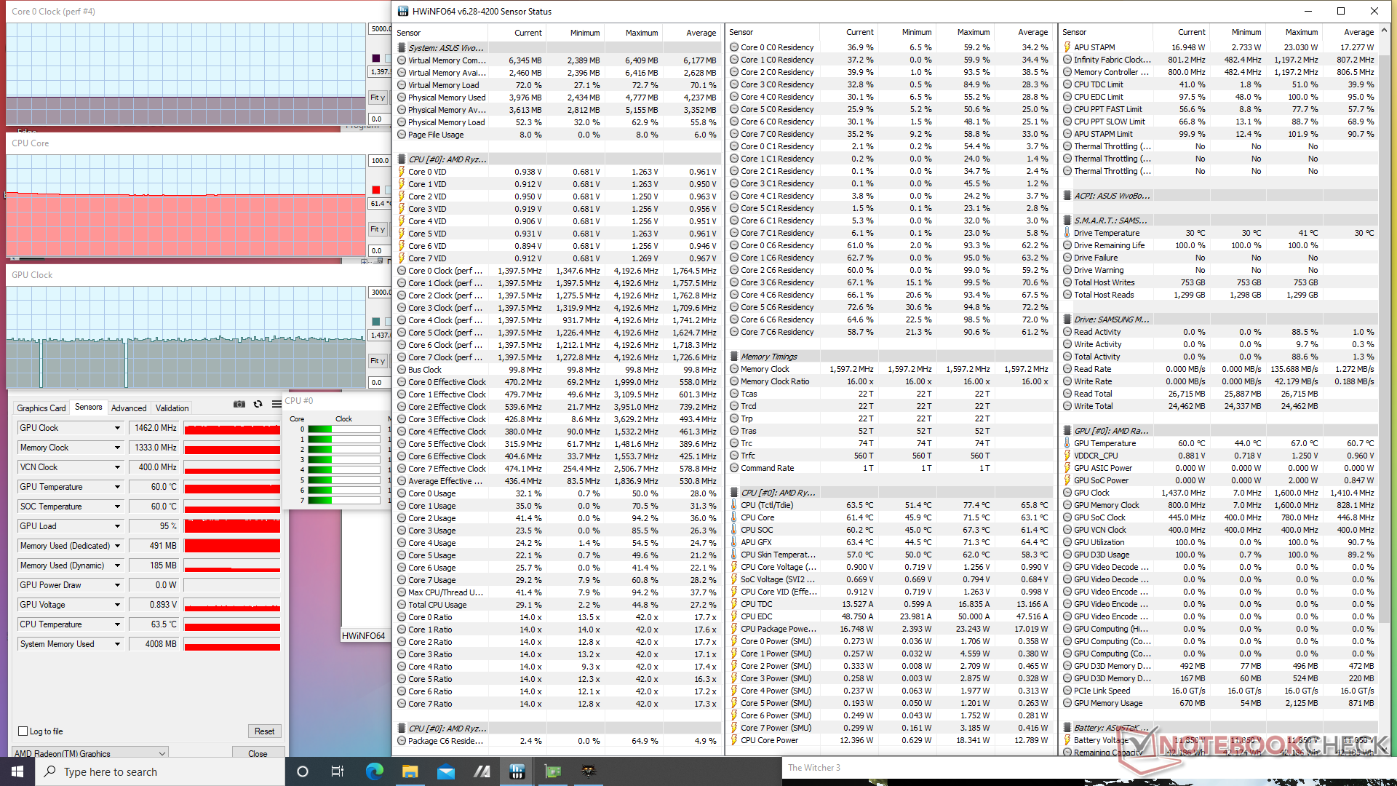The width and height of the screenshot is (1397, 786).
Task: Click the GPU-Z screenshot camera icon
Action: (239, 404)
